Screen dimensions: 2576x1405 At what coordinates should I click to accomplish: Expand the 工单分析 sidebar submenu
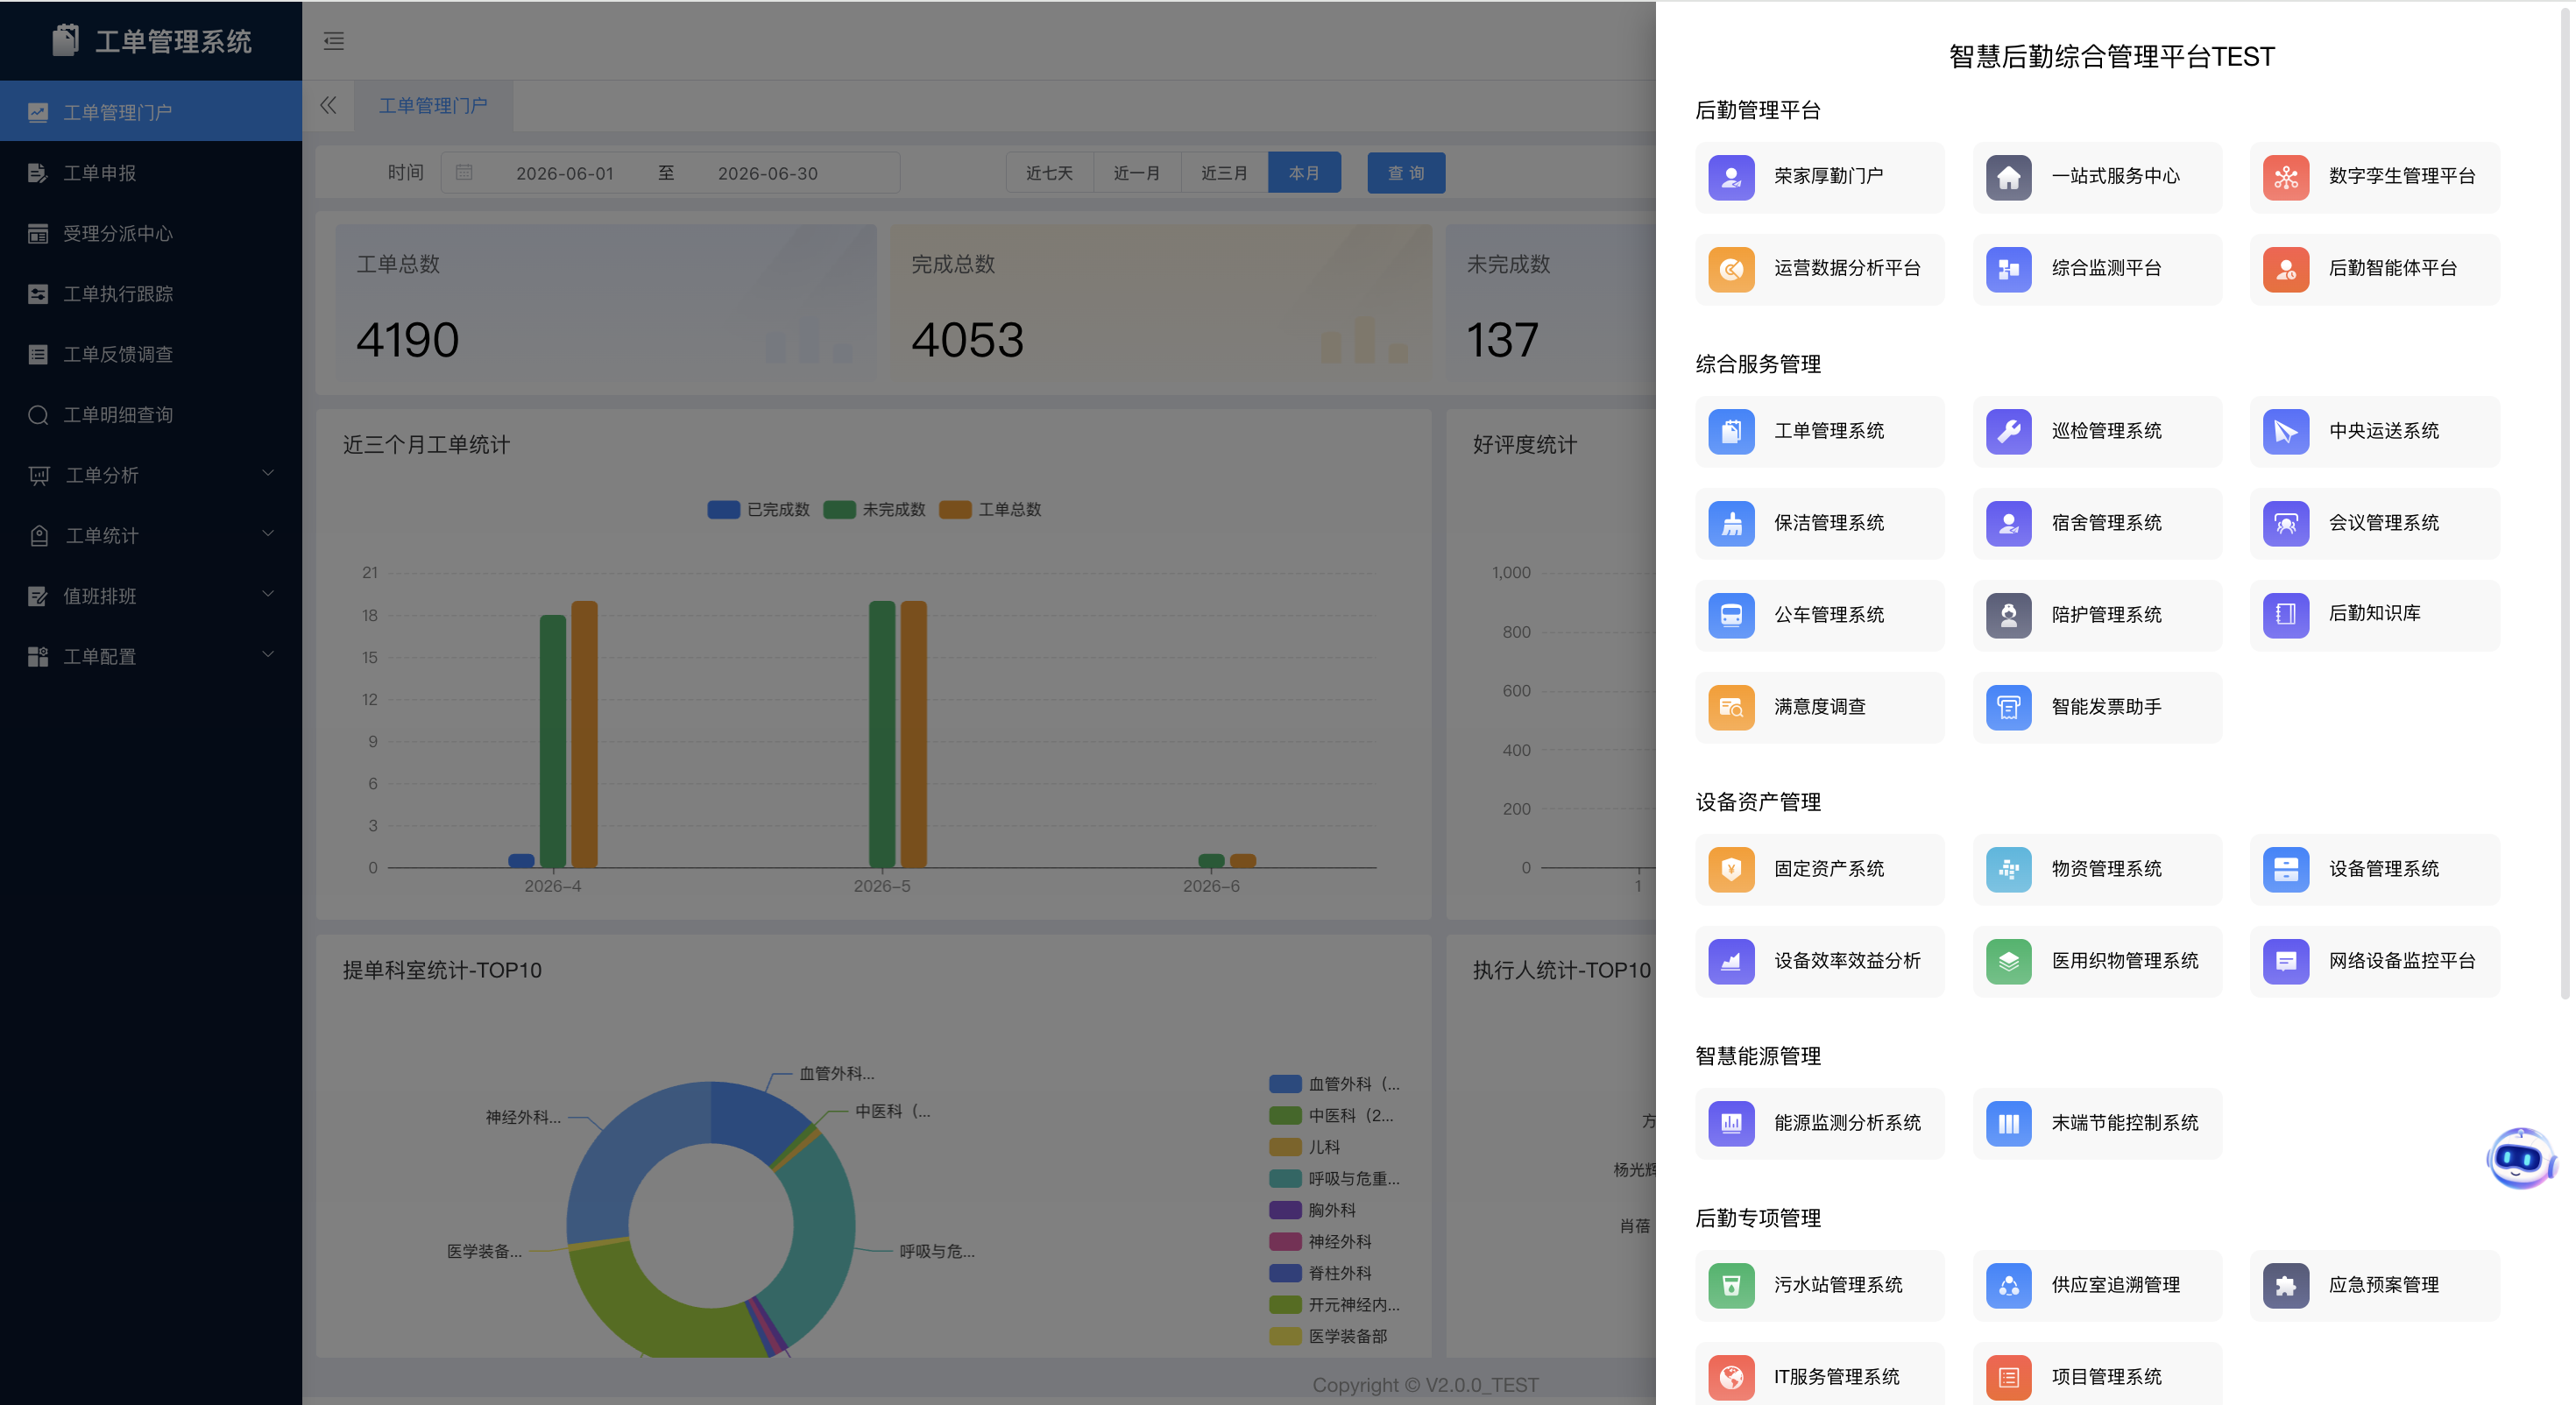point(151,475)
